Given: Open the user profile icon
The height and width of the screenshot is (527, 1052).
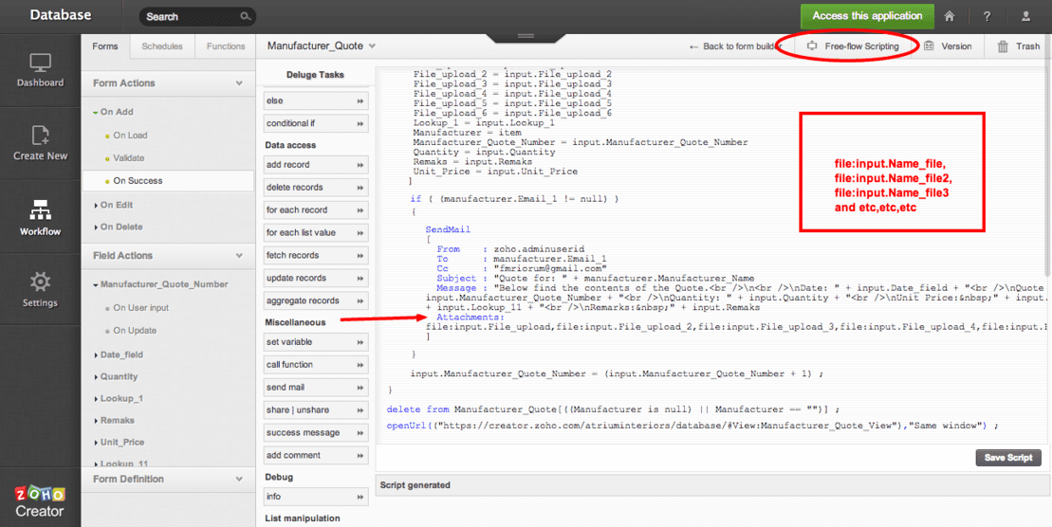Looking at the screenshot, I should click(1025, 17).
